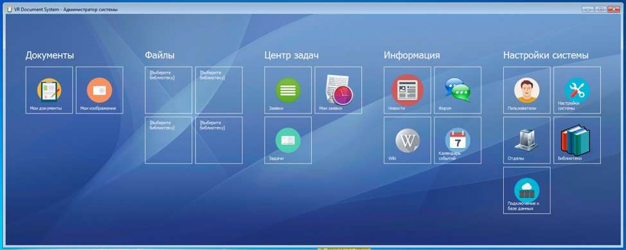Open the Календарь событий tile
Image resolution: width=626 pixels, height=250 pixels.
458,140
